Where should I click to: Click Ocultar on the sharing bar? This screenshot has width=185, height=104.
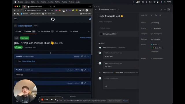[125, 101]
